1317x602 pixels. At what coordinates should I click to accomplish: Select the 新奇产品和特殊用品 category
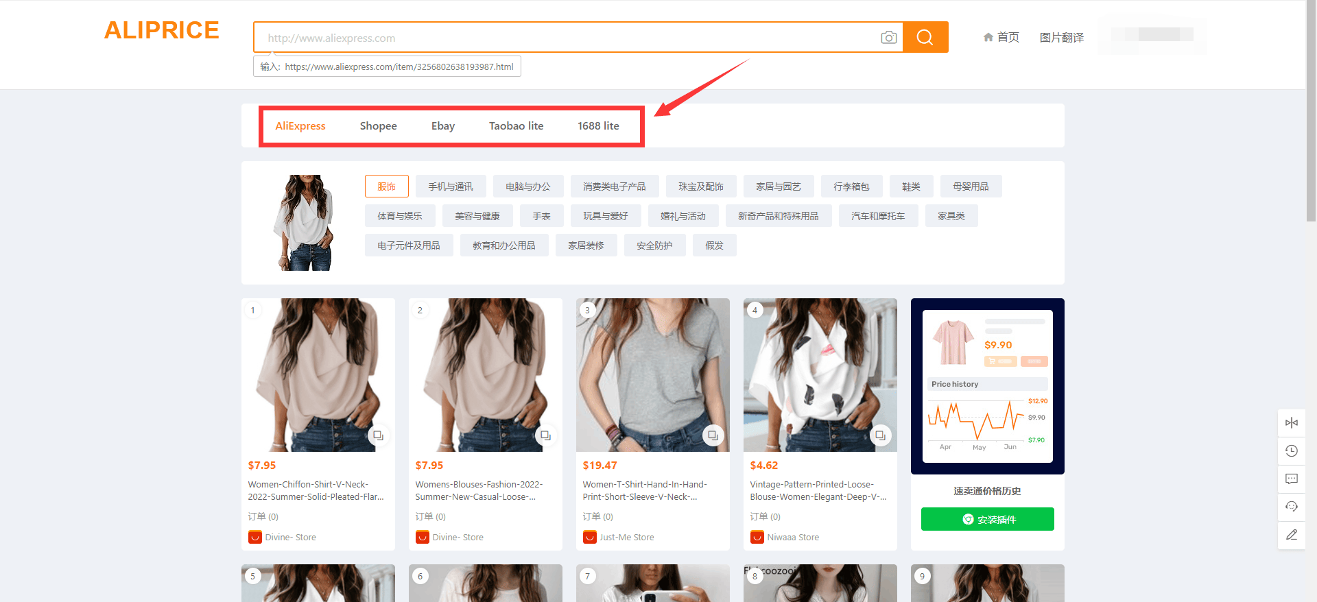tap(779, 216)
